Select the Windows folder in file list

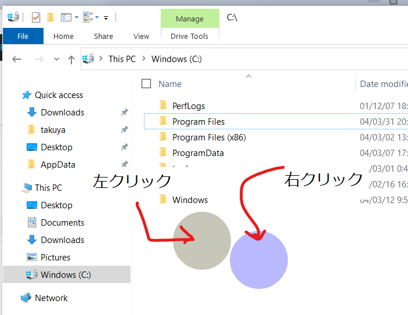pyautogui.click(x=190, y=200)
